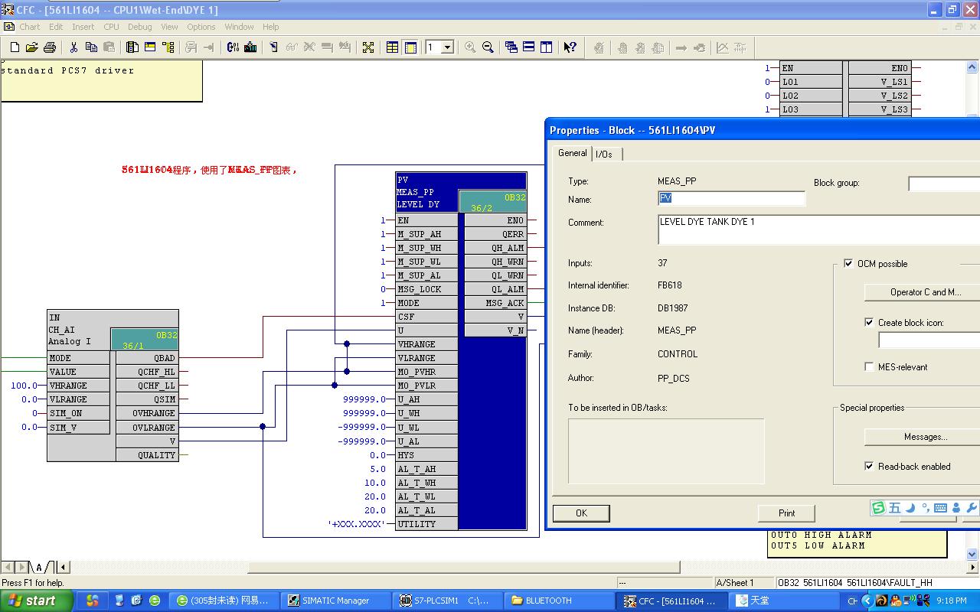Click the New chart toolbar icon

(14, 47)
